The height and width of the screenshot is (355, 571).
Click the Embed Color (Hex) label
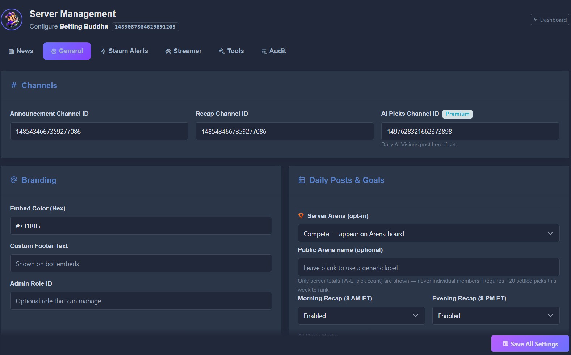pyautogui.click(x=38, y=208)
